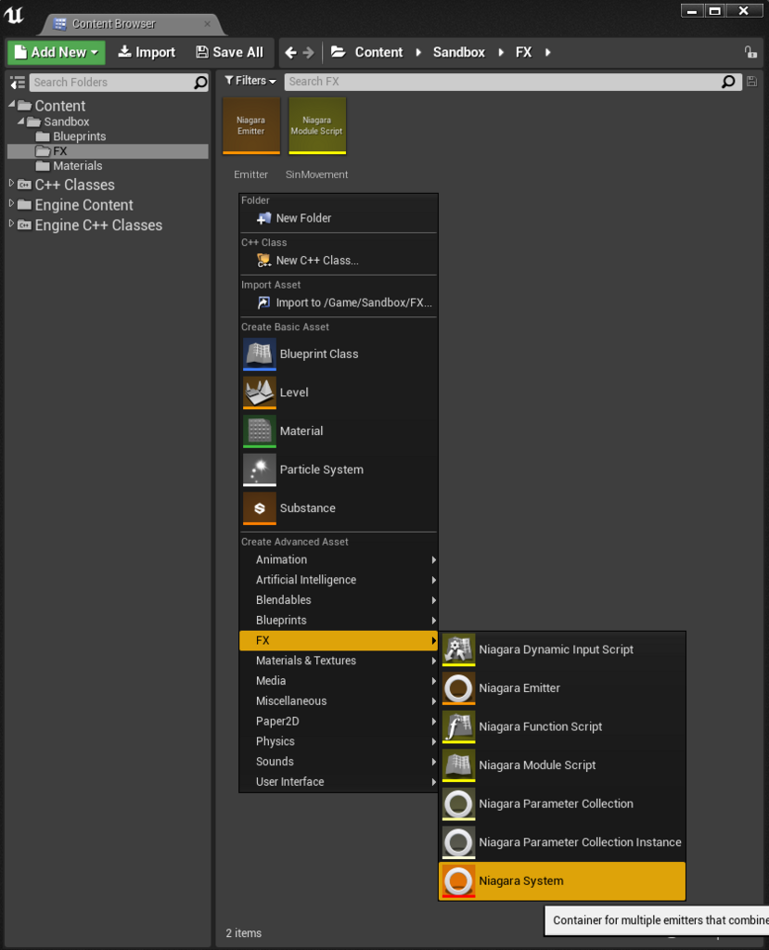Toggle the sources panel view icon
Screen dimensions: 769x950
coord(18,83)
